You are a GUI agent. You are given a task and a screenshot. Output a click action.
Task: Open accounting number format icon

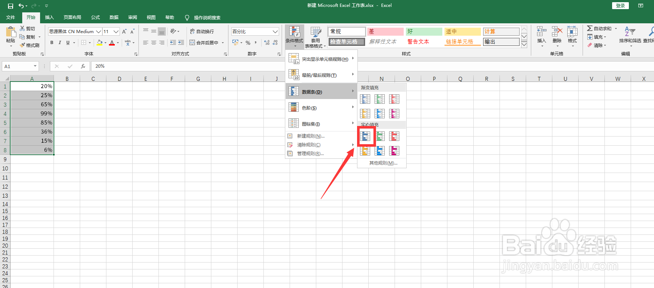pos(235,43)
